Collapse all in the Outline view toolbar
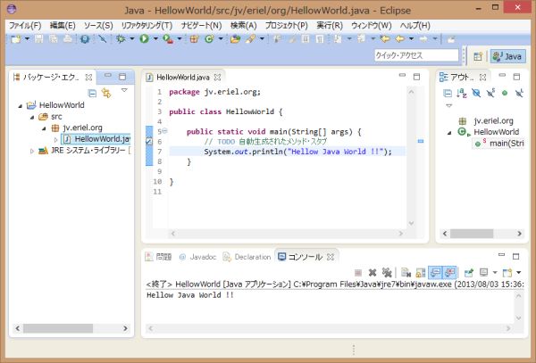The image size is (536, 363). [x=448, y=93]
